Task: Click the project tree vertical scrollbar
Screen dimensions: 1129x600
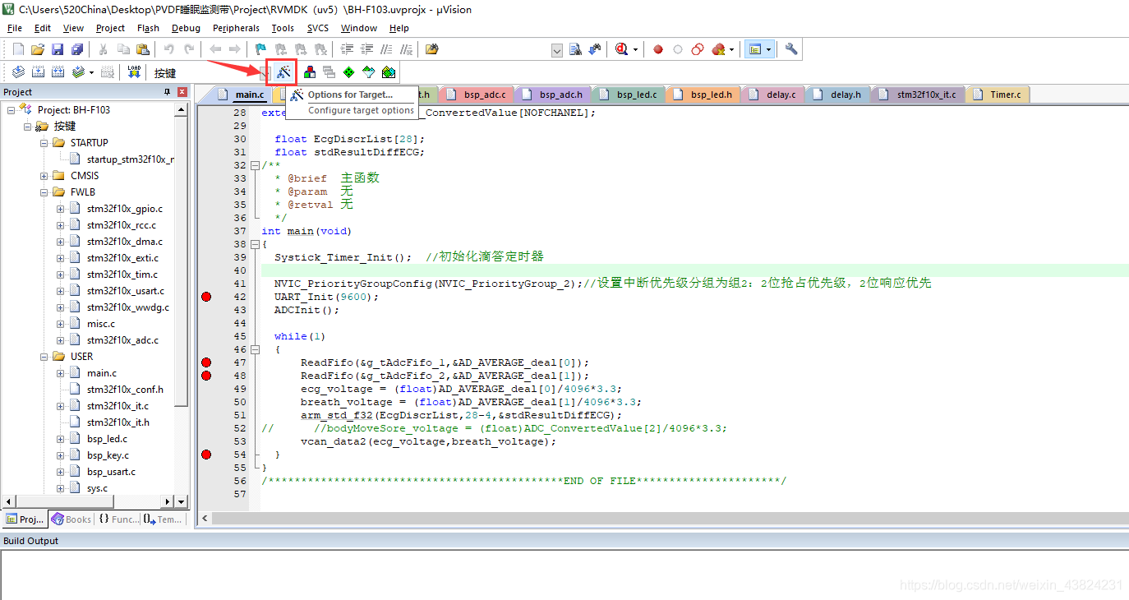Action: (x=182, y=263)
